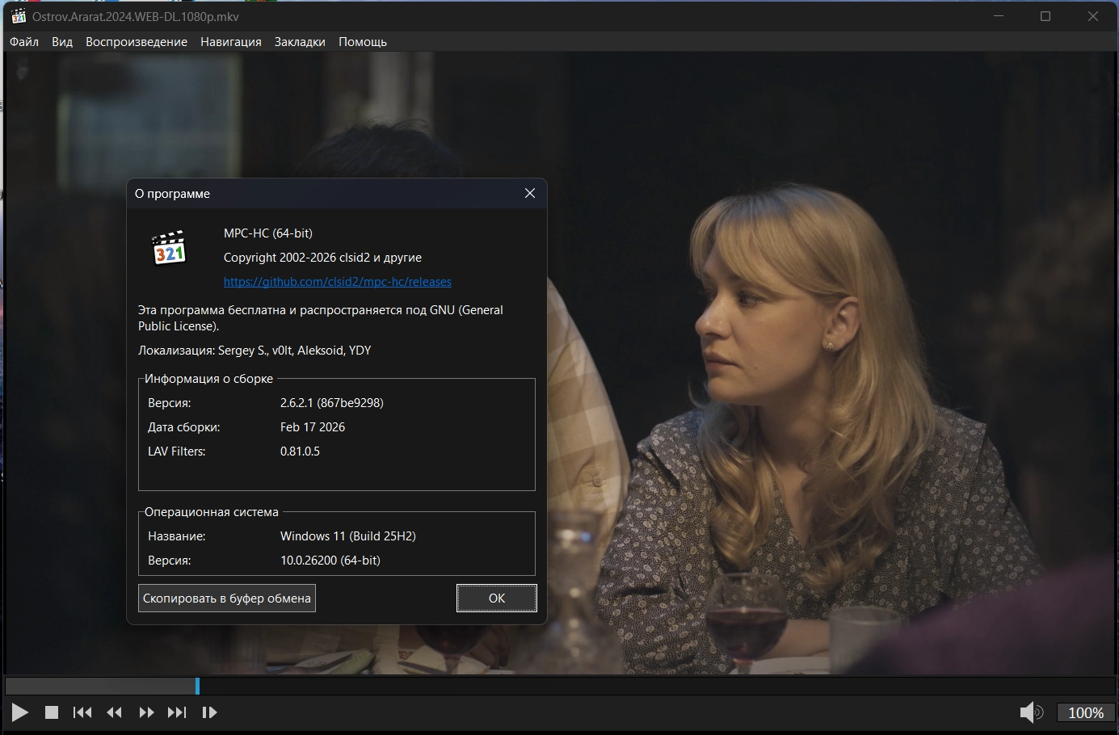Click the seek bar position marker

pos(197,686)
